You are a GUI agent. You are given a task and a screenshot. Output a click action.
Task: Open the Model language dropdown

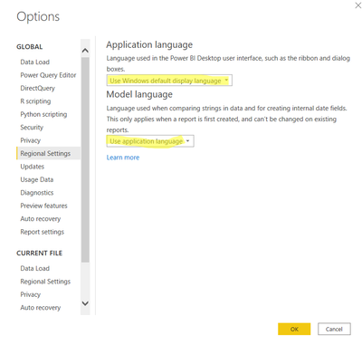150,141
